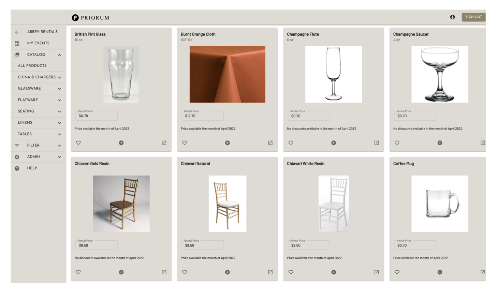Add Coffee Mug using plus icon
Screen dimensions: 496x289
coord(440,272)
